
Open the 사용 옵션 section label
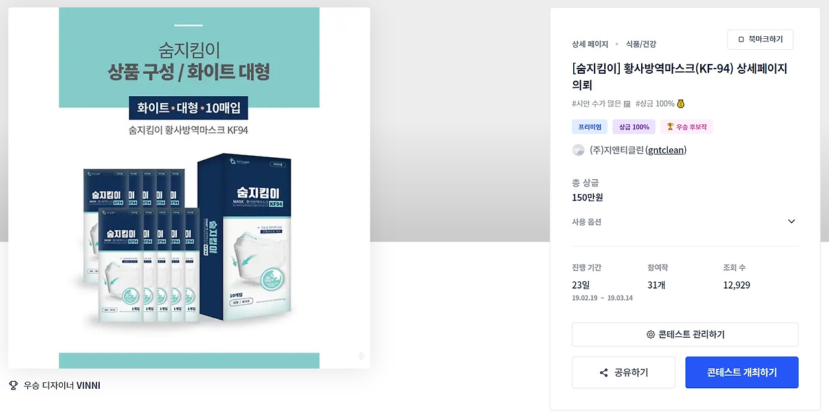pos(587,222)
